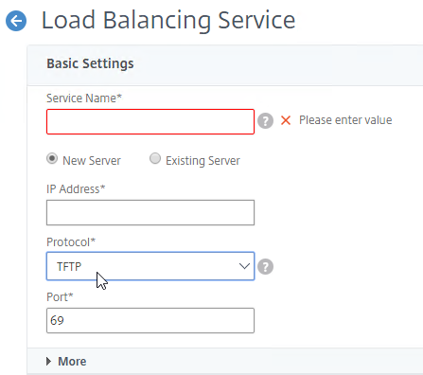Image resolution: width=423 pixels, height=375 pixels.
Task: Click the red X error icon
Action: pyautogui.click(x=286, y=120)
